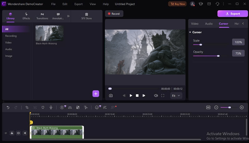Collapse the Cursor properties section
The height and width of the screenshot is (143, 249).
(x=190, y=32)
